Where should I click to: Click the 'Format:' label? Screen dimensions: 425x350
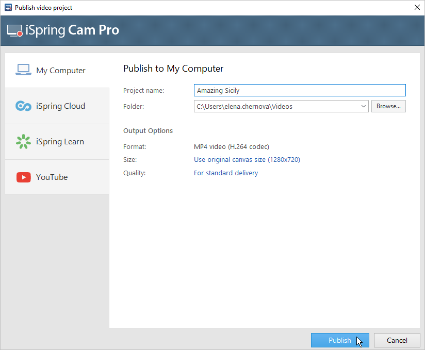135,146
